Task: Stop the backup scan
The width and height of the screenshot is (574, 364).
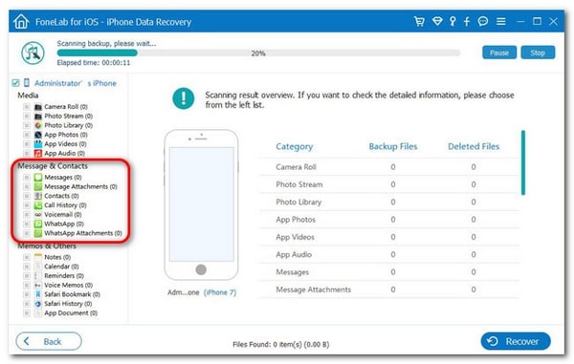Action: 538,53
